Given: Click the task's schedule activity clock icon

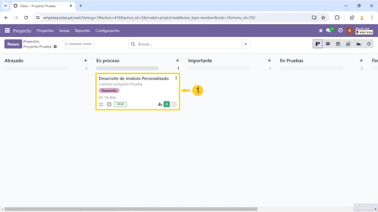Looking at the screenshot, I should click(x=109, y=105).
